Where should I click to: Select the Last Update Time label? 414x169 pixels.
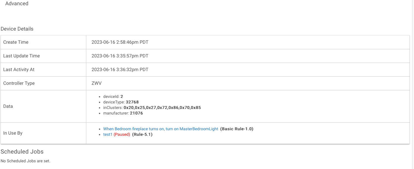[21, 56]
